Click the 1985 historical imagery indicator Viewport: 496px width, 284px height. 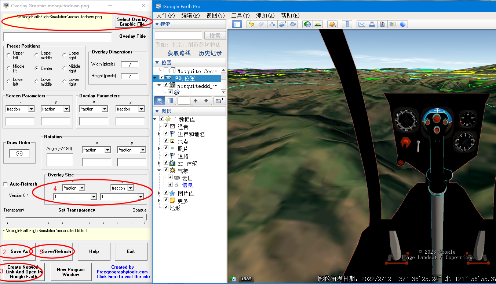coord(246,279)
